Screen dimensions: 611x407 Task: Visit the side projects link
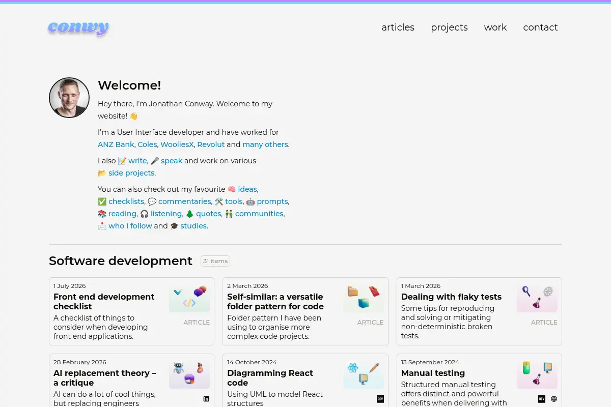[x=131, y=173]
